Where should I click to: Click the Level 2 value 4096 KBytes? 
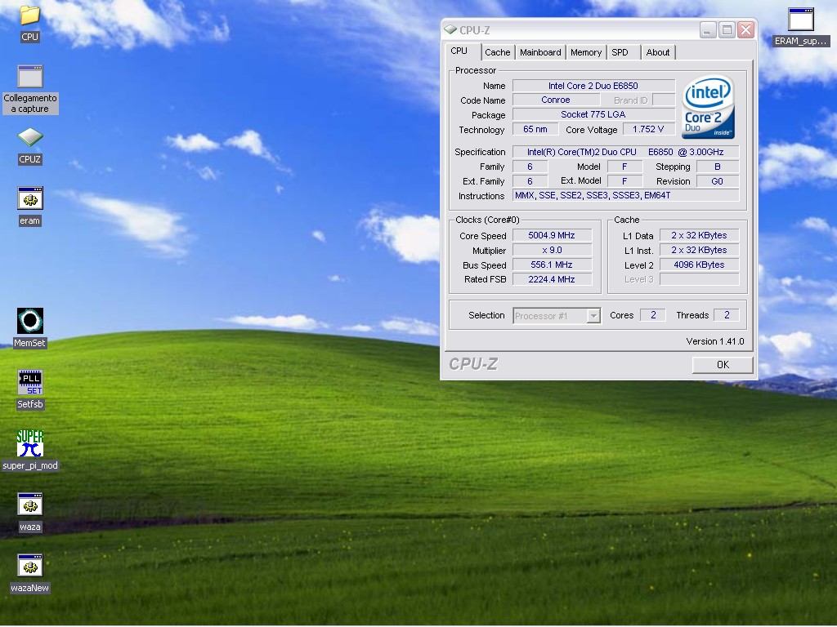click(x=700, y=265)
